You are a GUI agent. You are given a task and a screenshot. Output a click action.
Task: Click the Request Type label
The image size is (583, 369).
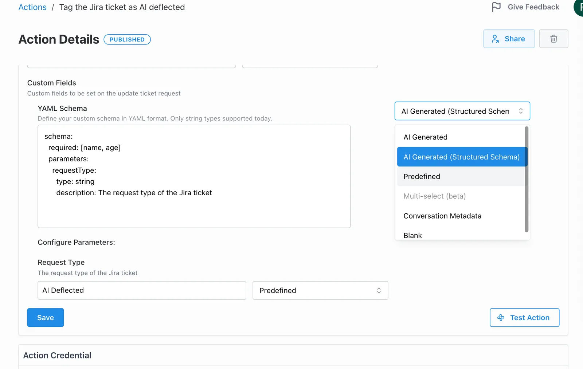pyautogui.click(x=61, y=262)
